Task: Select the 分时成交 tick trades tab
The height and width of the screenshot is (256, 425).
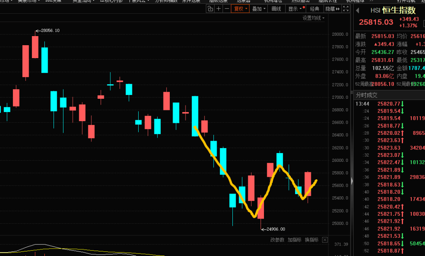Action: pos(367,95)
